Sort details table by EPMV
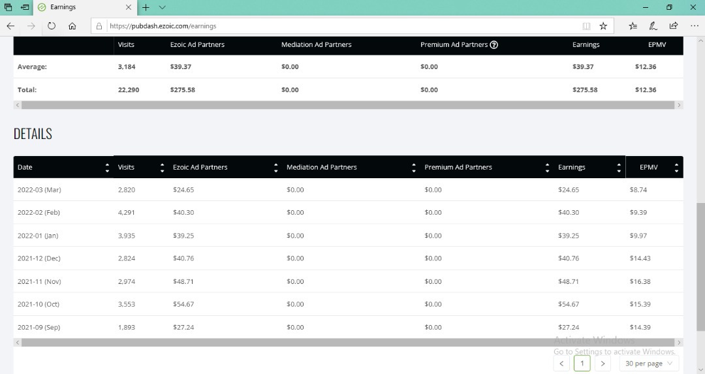This screenshot has width=705, height=374. pos(677,167)
